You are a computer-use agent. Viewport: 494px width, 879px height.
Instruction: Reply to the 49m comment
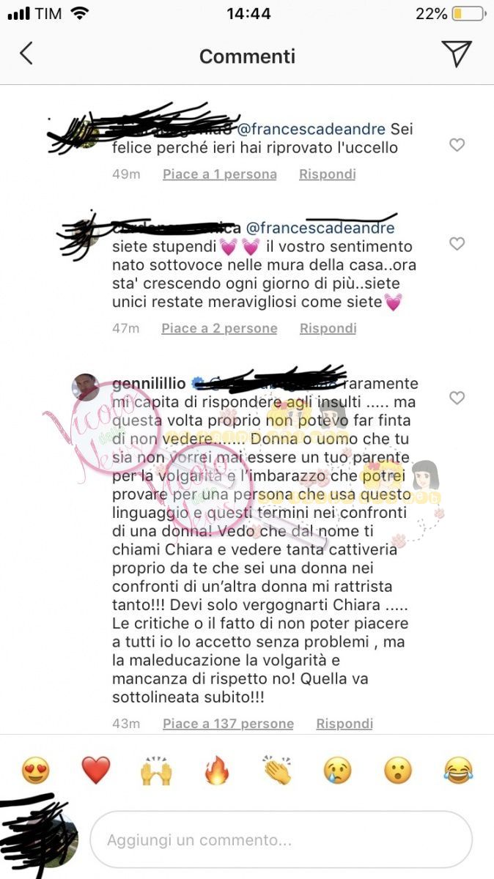[328, 174]
